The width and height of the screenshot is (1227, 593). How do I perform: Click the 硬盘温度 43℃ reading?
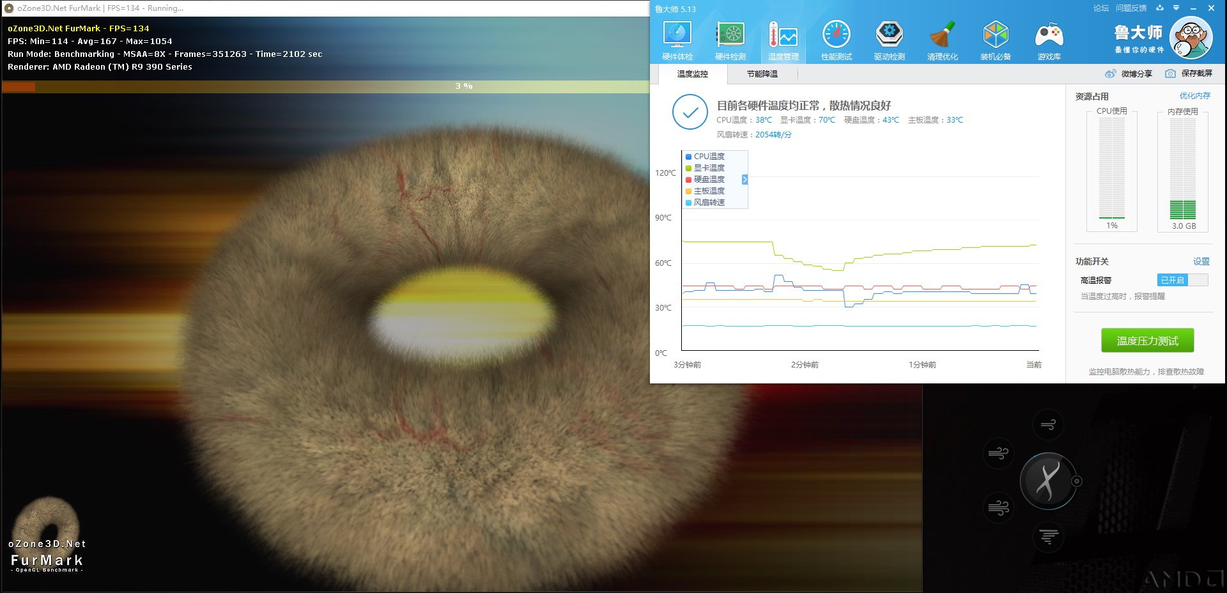[x=871, y=120]
